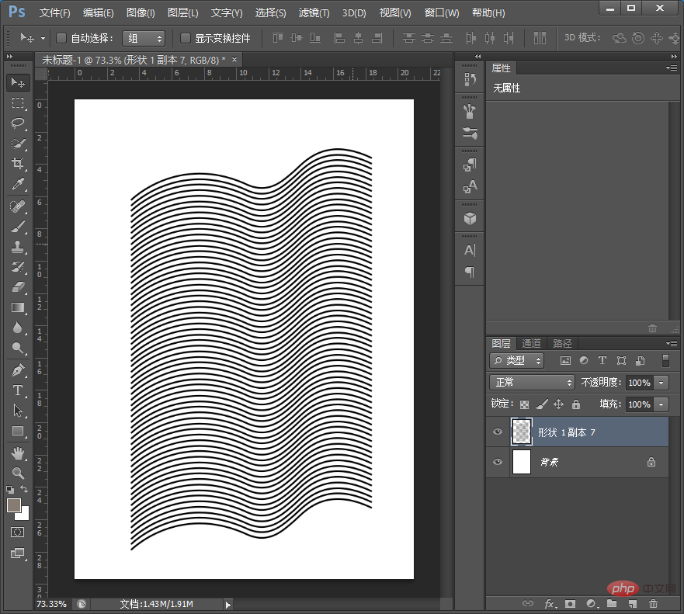This screenshot has width=684, height=614.
Task: Select the Crop tool
Action: [18, 164]
